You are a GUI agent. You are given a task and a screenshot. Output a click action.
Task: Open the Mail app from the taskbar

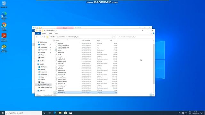point(70,113)
